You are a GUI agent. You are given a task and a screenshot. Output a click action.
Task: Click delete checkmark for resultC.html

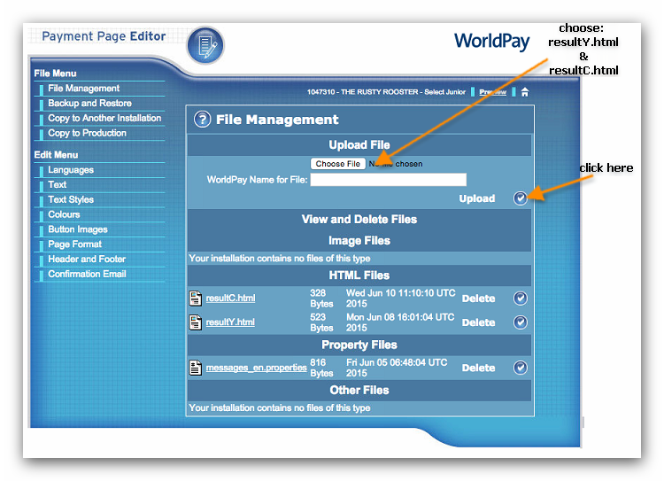(x=521, y=299)
